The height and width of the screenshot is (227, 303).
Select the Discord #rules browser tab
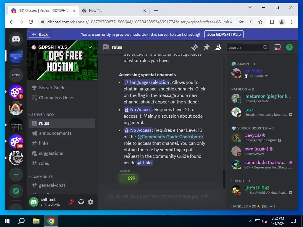coord(43,11)
